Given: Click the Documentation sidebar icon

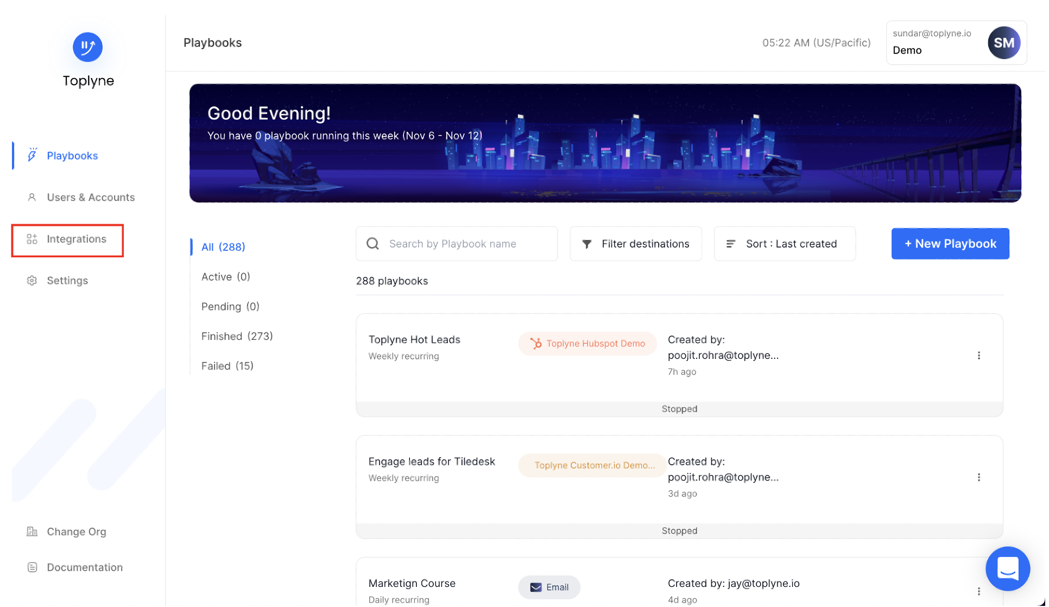Looking at the screenshot, I should coord(32,567).
